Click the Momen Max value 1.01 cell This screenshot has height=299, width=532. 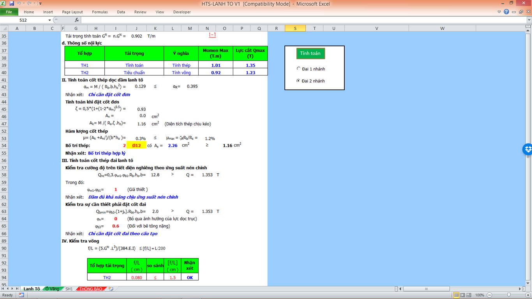tap(216, 65)
